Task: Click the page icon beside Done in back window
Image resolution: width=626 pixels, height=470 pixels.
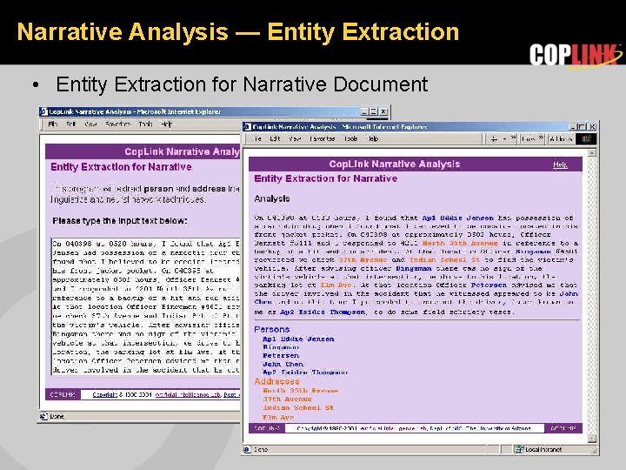Action: pyautogui.click(x=43, y=416)
